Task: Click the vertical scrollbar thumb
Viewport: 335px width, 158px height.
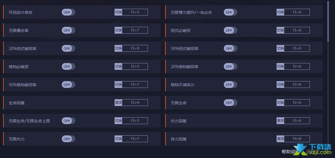Action: 328,21
